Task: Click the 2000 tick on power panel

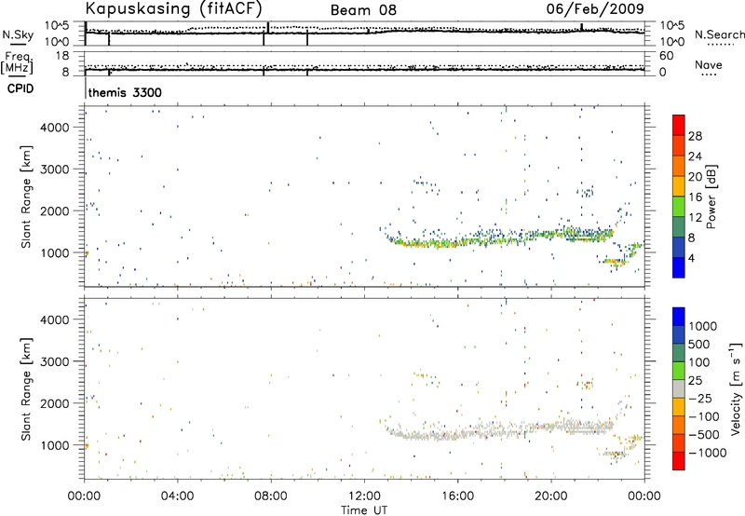Action: 55,210
